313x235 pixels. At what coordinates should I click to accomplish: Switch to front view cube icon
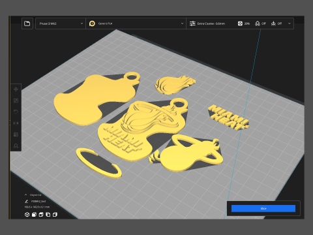click(34, 215)
